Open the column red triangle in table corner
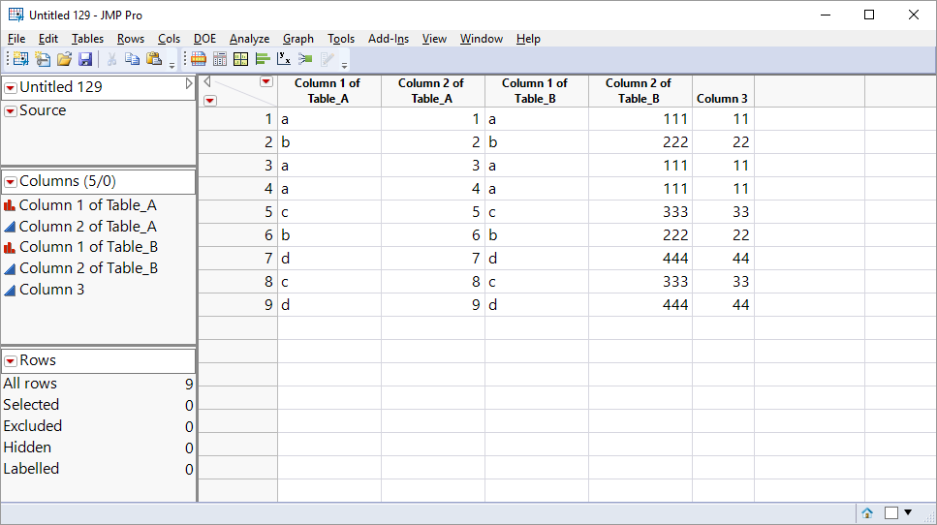 266,81
